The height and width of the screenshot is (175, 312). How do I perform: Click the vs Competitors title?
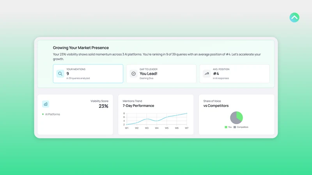point(216,106)
